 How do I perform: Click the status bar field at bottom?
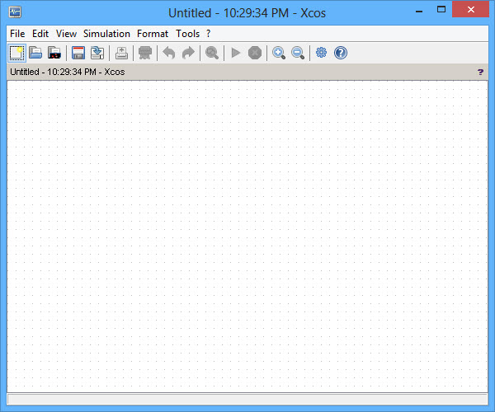point(247,399)
